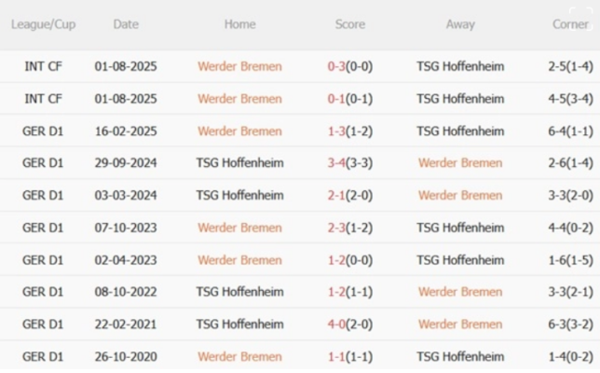Click Werder Bremen in the 29-09-2024 row
The width and height of the screenshot is (600, 373).
tap(460, 163)
